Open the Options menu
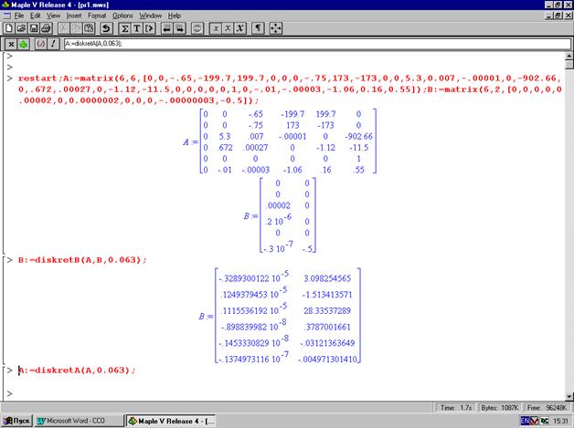The height and width of the screenshot is (428, 574). coord(123,16)
